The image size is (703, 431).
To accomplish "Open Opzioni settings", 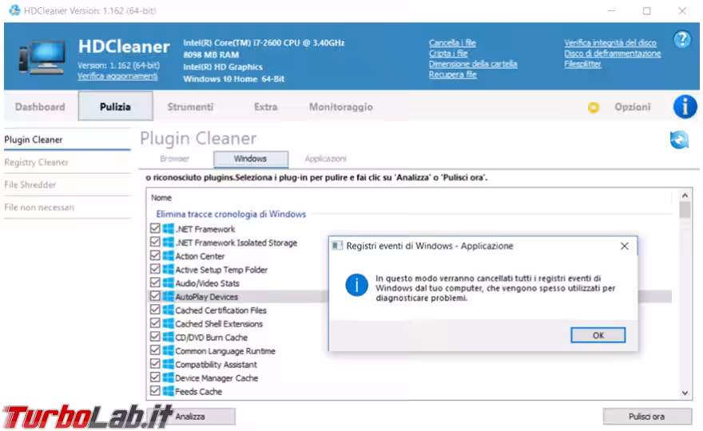I will click(632, 107).
